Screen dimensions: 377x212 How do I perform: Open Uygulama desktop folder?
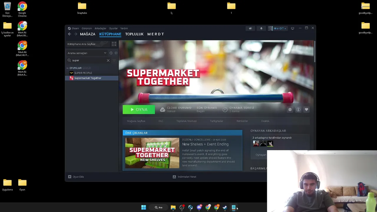pyautogui.click(x=7, y=185)
